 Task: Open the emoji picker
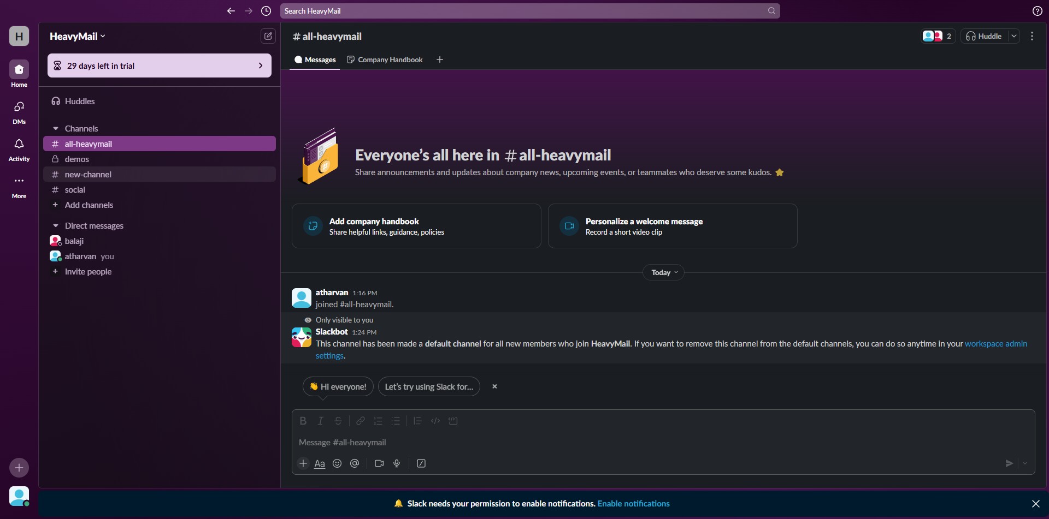coord(337,463)
